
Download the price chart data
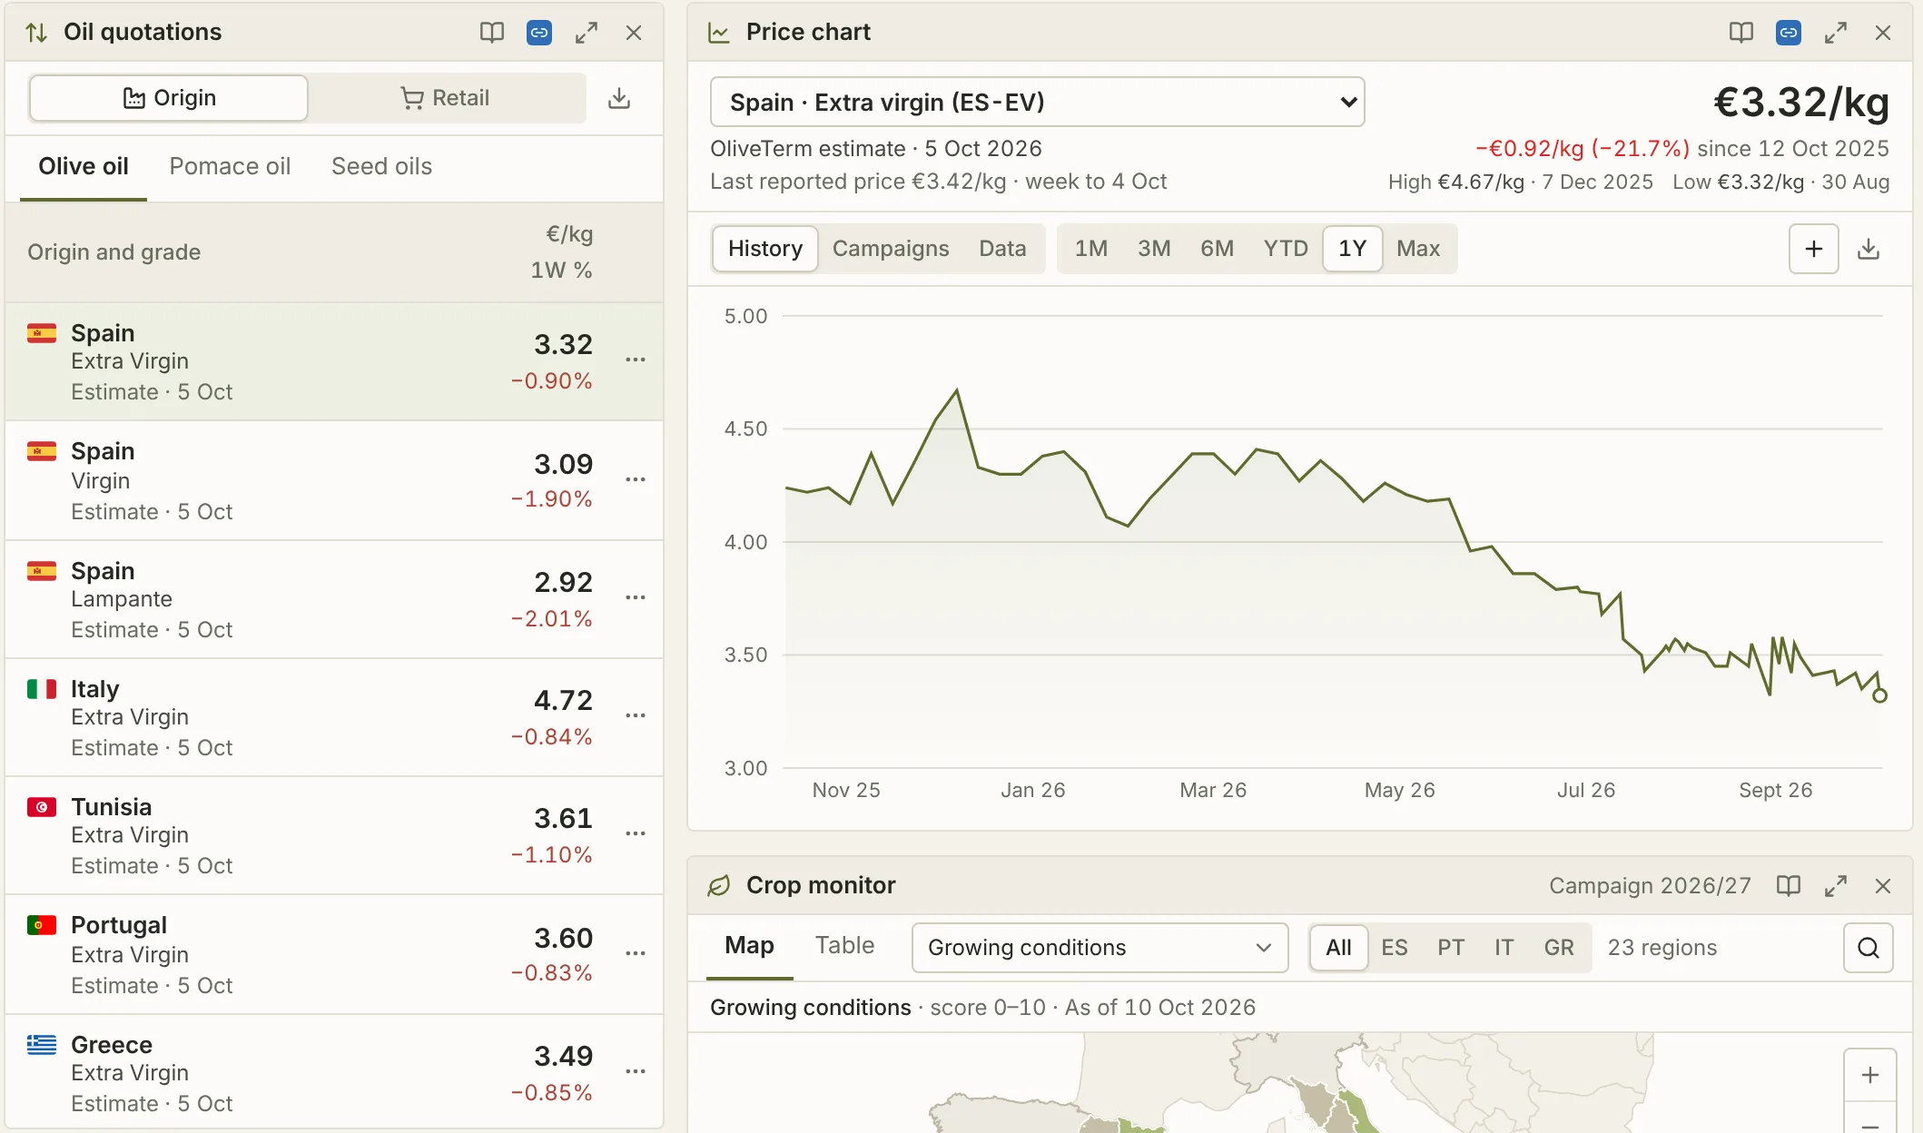pos(1869,249)
